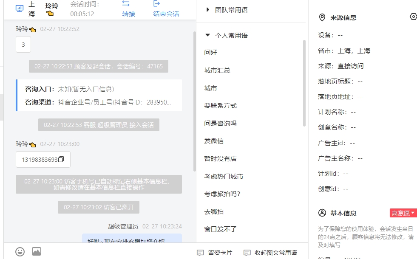
Task: Choose the 要联系方式 quick phrase
Action: pos(221,106)
